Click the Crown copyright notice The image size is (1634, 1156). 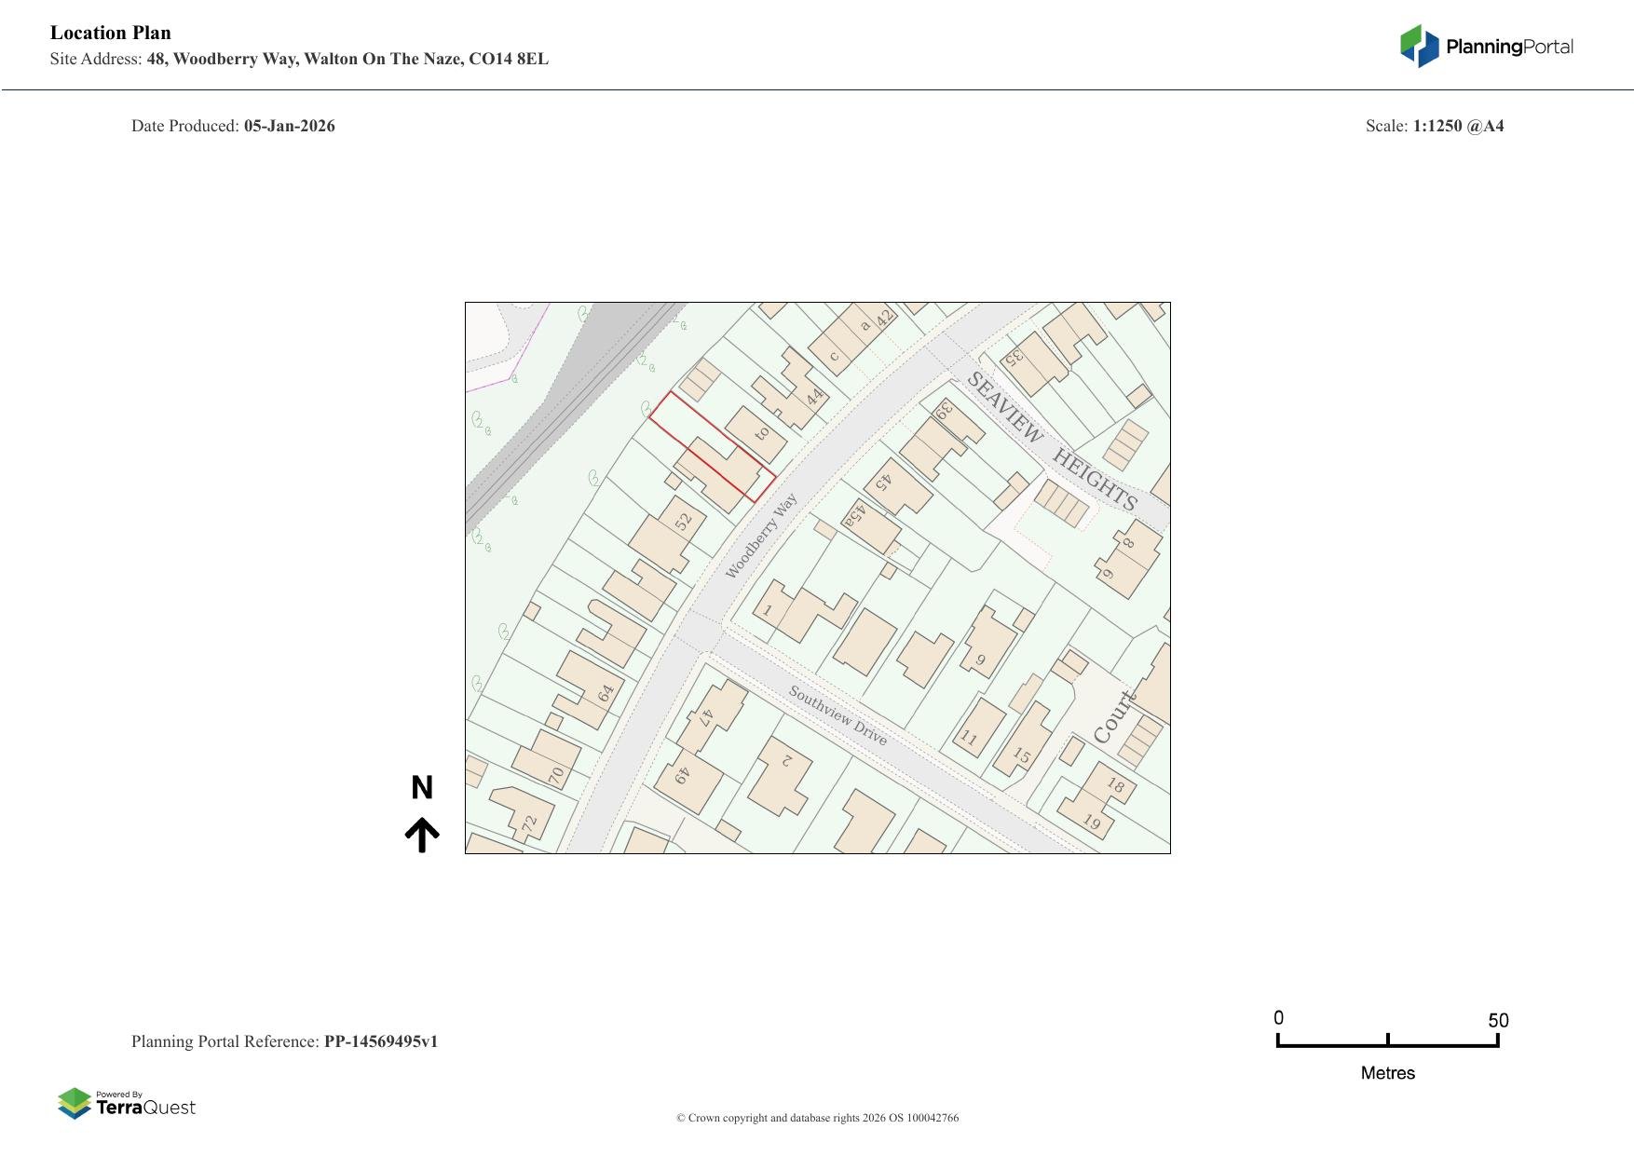pos(817,1118)
